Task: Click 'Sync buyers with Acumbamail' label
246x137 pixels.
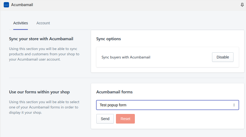Action: [x=126, y=57]
